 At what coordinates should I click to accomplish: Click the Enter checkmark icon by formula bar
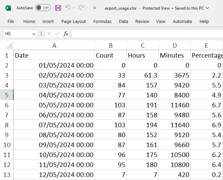[57, 34]
